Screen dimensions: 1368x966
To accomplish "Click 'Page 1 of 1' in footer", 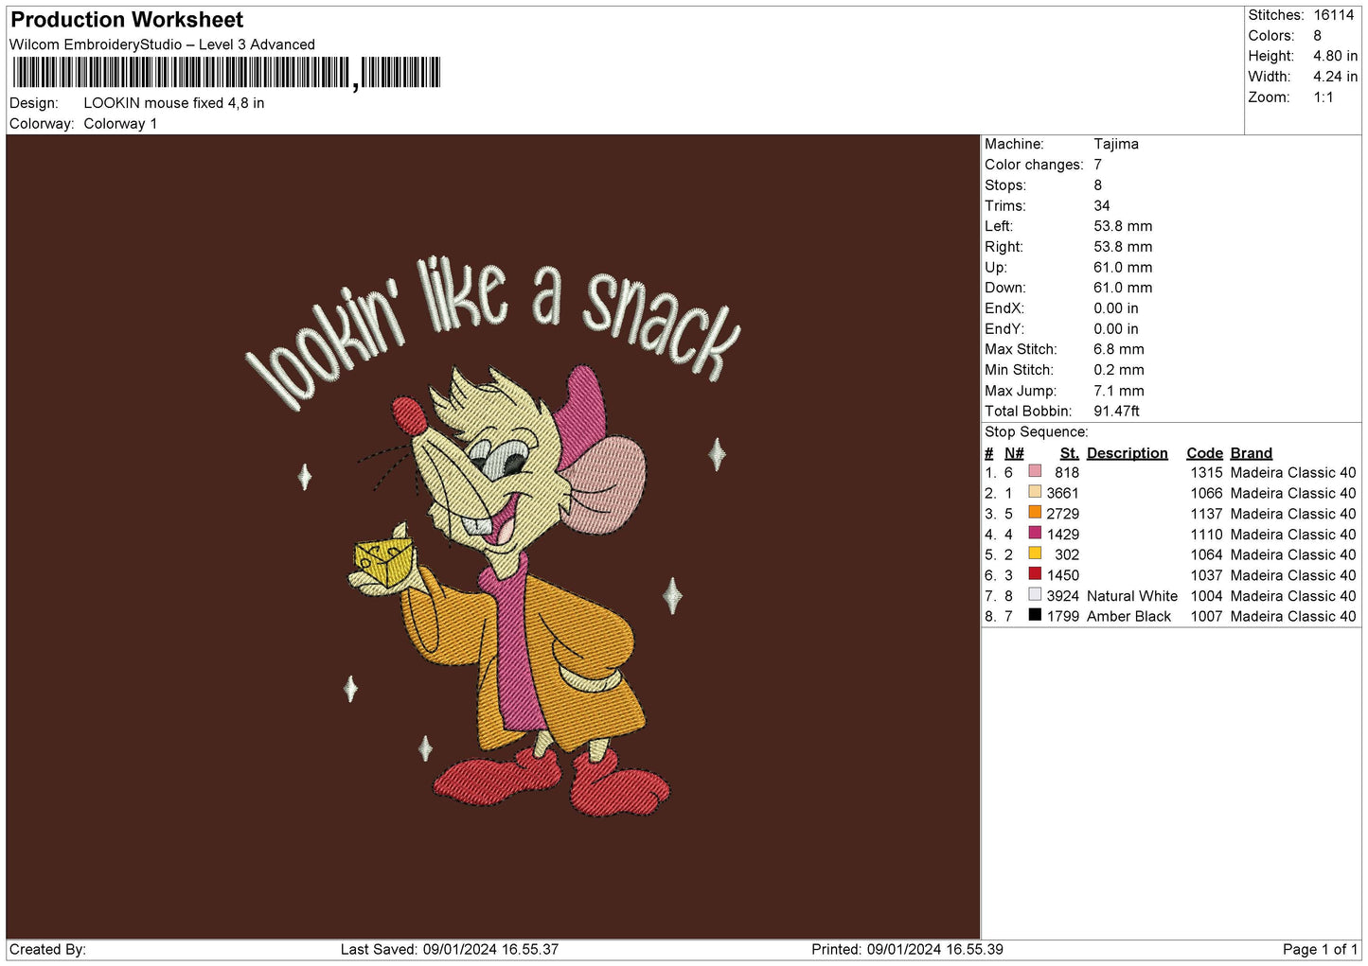I will click(1320, 949).
